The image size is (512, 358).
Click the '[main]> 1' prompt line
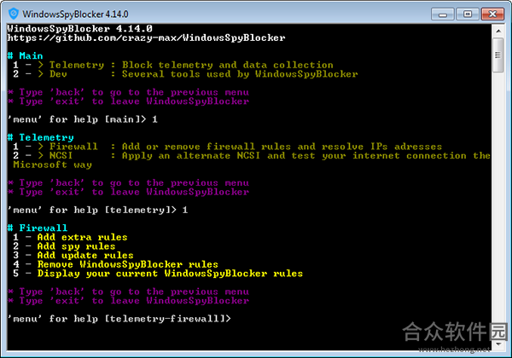pyautogui.click(x=83, y=119)
